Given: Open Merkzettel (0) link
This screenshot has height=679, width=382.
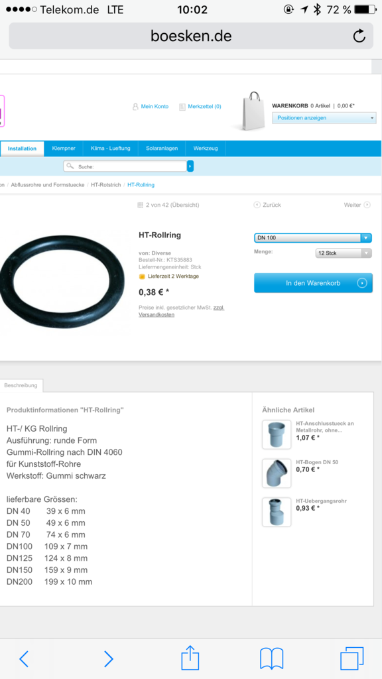Looking at the screenshot, I should click(200, 107).
